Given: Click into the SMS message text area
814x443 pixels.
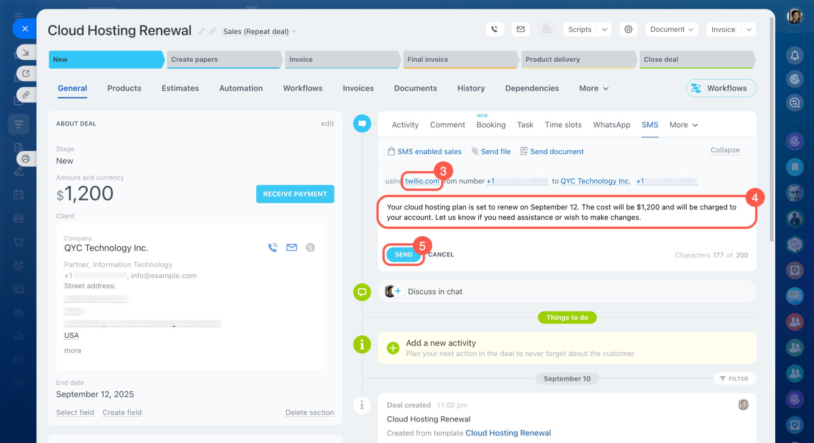Looking at the screenshot, I should tap(567, 212).
